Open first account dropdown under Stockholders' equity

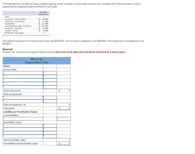point(23,126)
